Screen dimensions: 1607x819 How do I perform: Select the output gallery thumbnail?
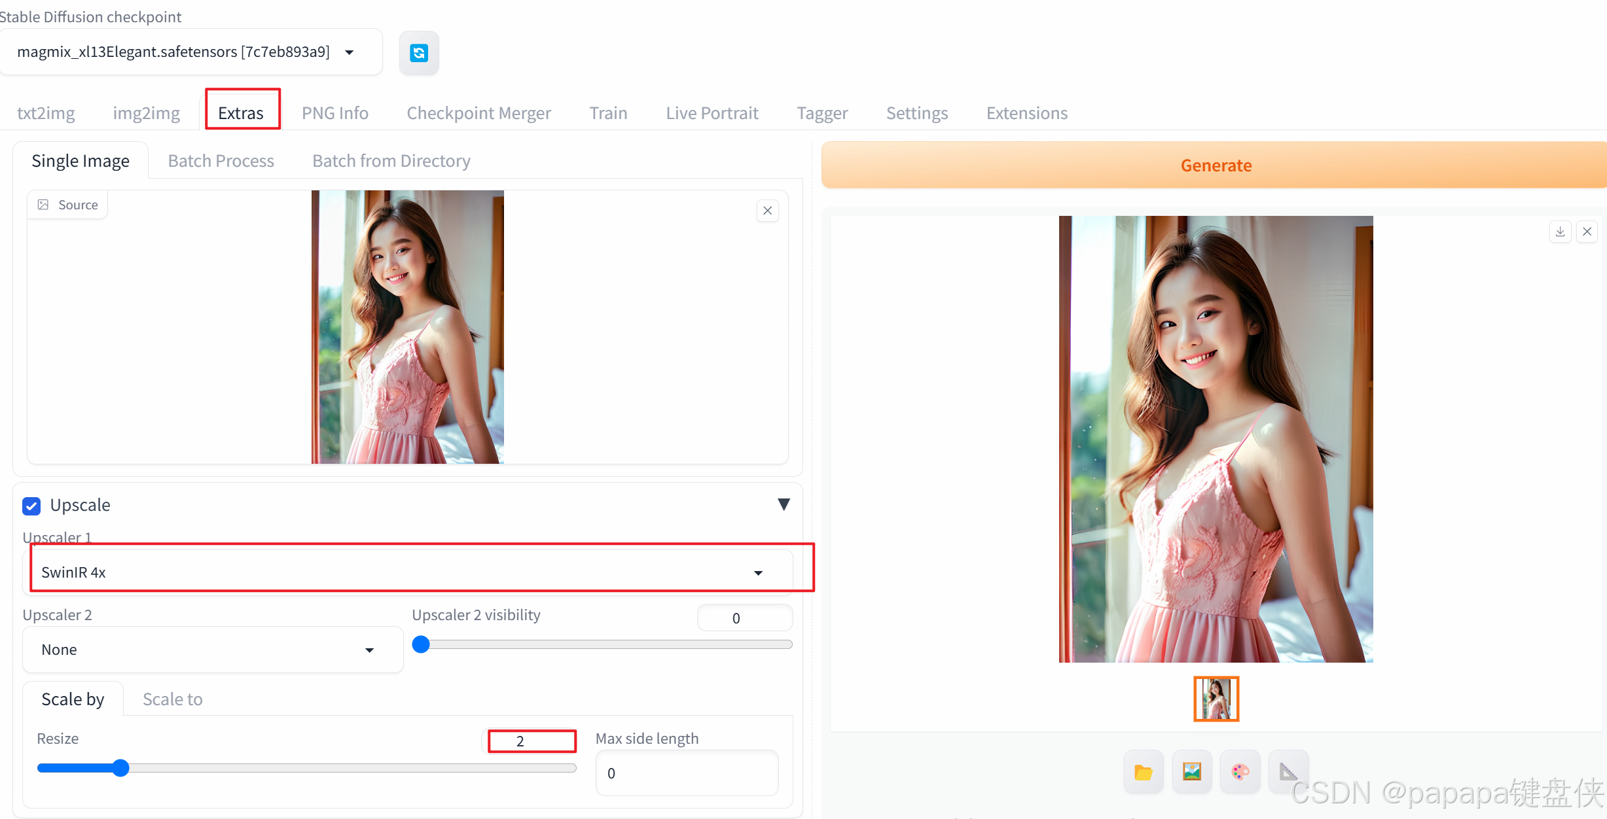click(1216, 699)
